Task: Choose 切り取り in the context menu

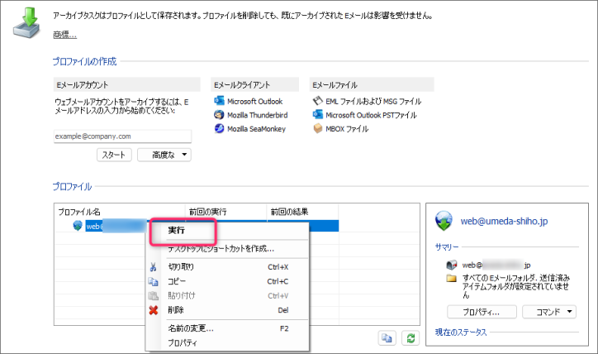Action: pos(181,267)
